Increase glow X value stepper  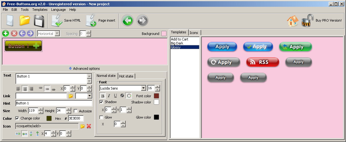coord(123,123)
